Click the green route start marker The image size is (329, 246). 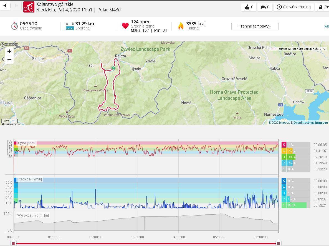coord(113,68)
